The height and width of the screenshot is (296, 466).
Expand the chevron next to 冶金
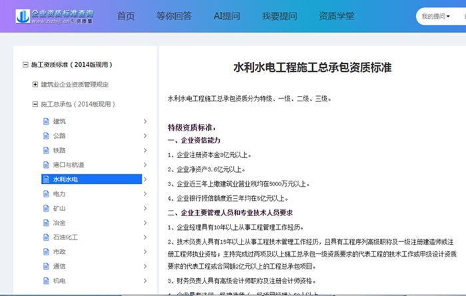(145, 223)
